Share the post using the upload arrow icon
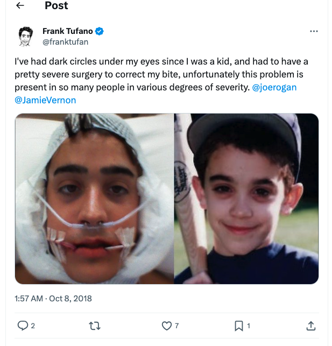The height and width of the screenshot is (346, 332). pos(310,326)
